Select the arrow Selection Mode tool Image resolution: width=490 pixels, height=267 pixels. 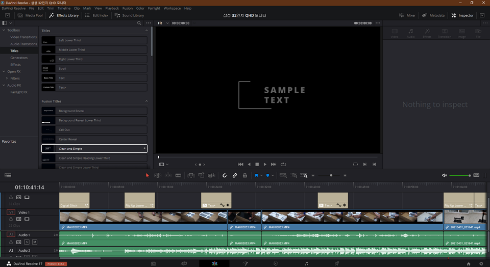click(x=147, y=175)
